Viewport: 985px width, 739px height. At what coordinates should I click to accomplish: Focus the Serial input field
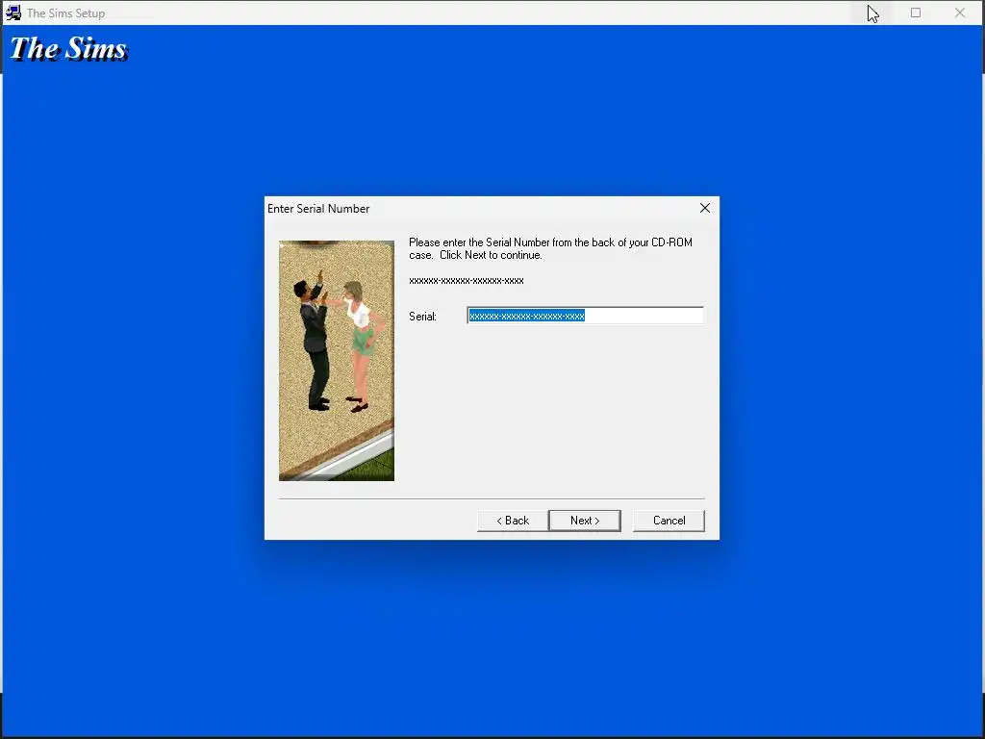click(x=586, y=316)
